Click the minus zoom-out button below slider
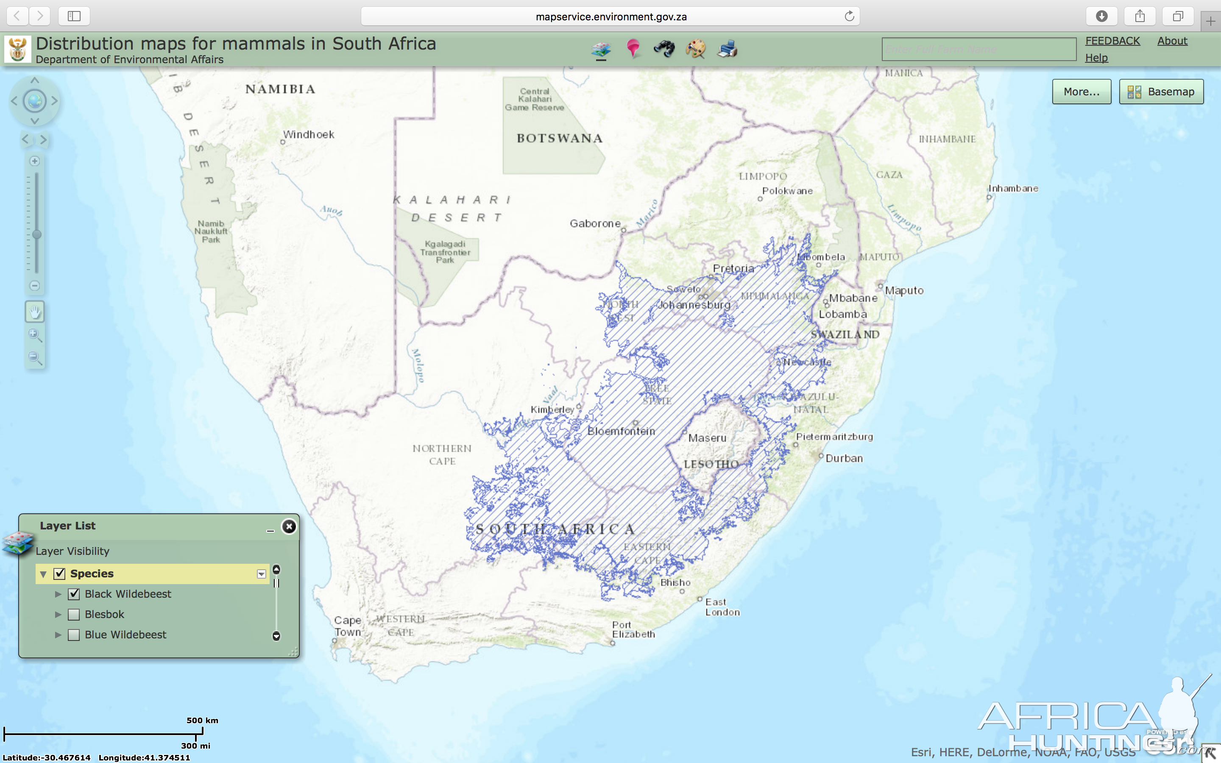Viewport: 1221px width, 763px height. click(34, 286)
